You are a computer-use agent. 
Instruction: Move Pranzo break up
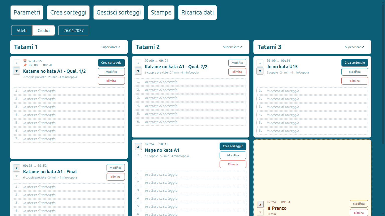click(260, 204)
